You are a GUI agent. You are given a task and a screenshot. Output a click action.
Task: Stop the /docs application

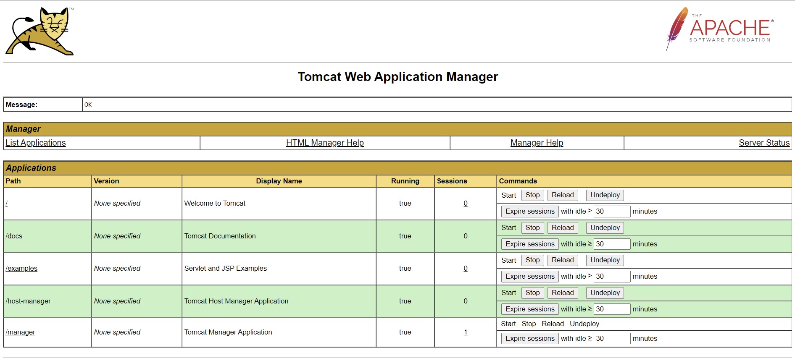click(532, 228)
